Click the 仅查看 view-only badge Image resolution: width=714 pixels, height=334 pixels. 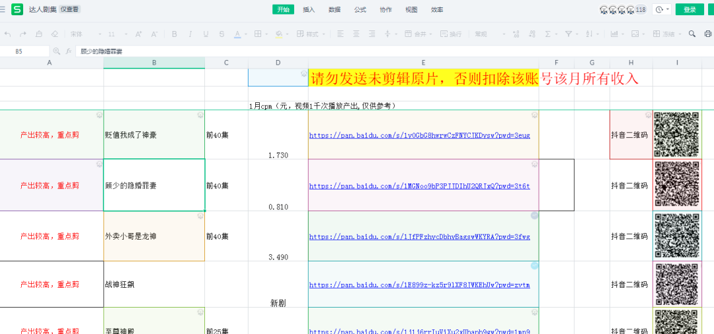point(71,9)
